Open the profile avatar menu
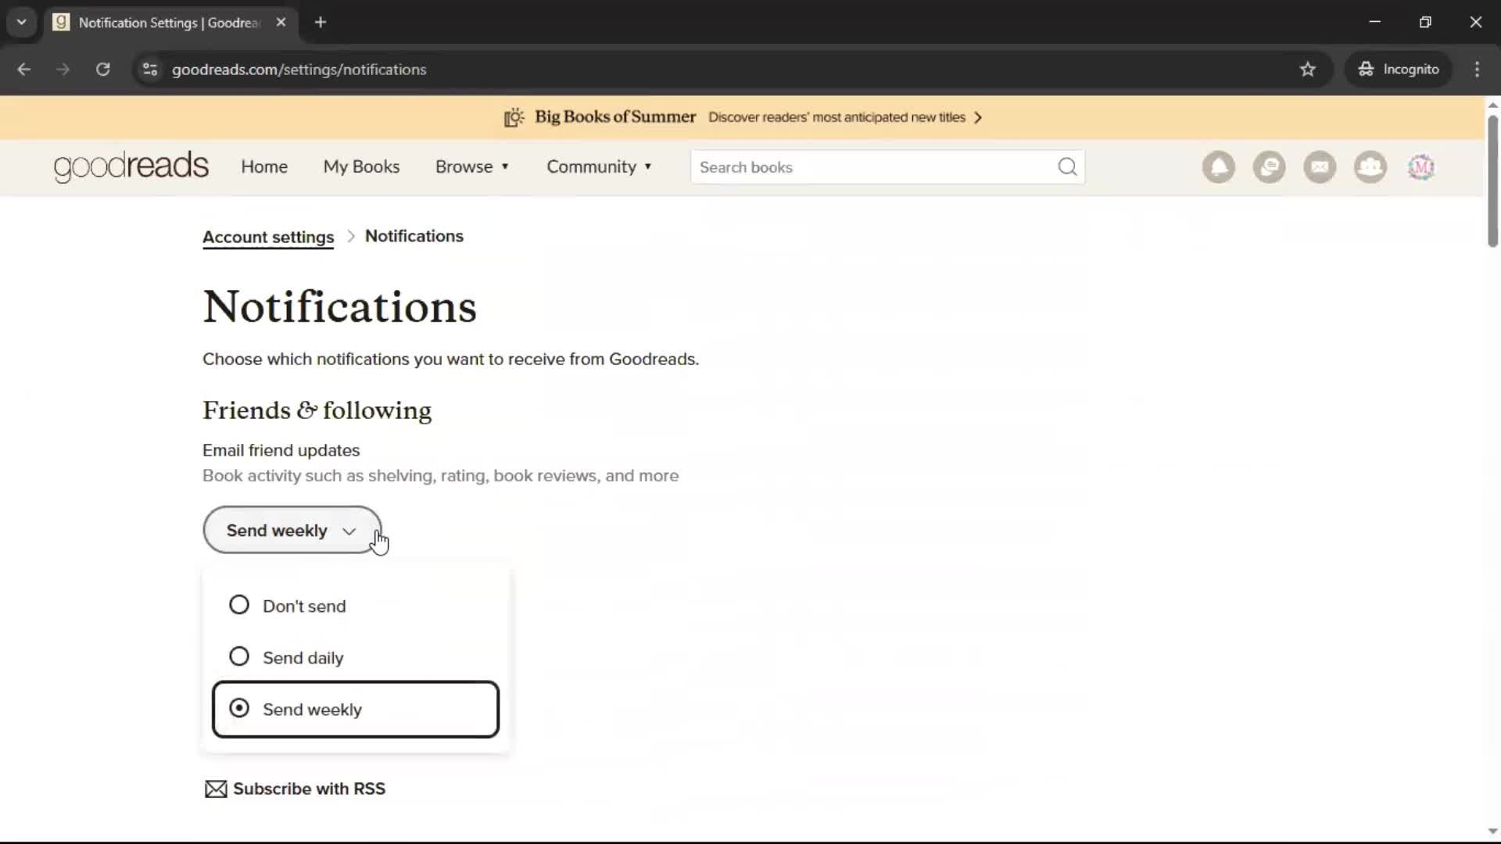This screenshot has height=844, width=1501. pos(1421,167)
